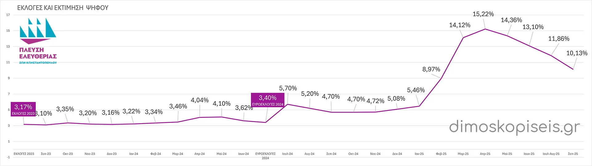Select the 4,04% data label
Screen dimensions: 592x166
(x=199, y=100)
